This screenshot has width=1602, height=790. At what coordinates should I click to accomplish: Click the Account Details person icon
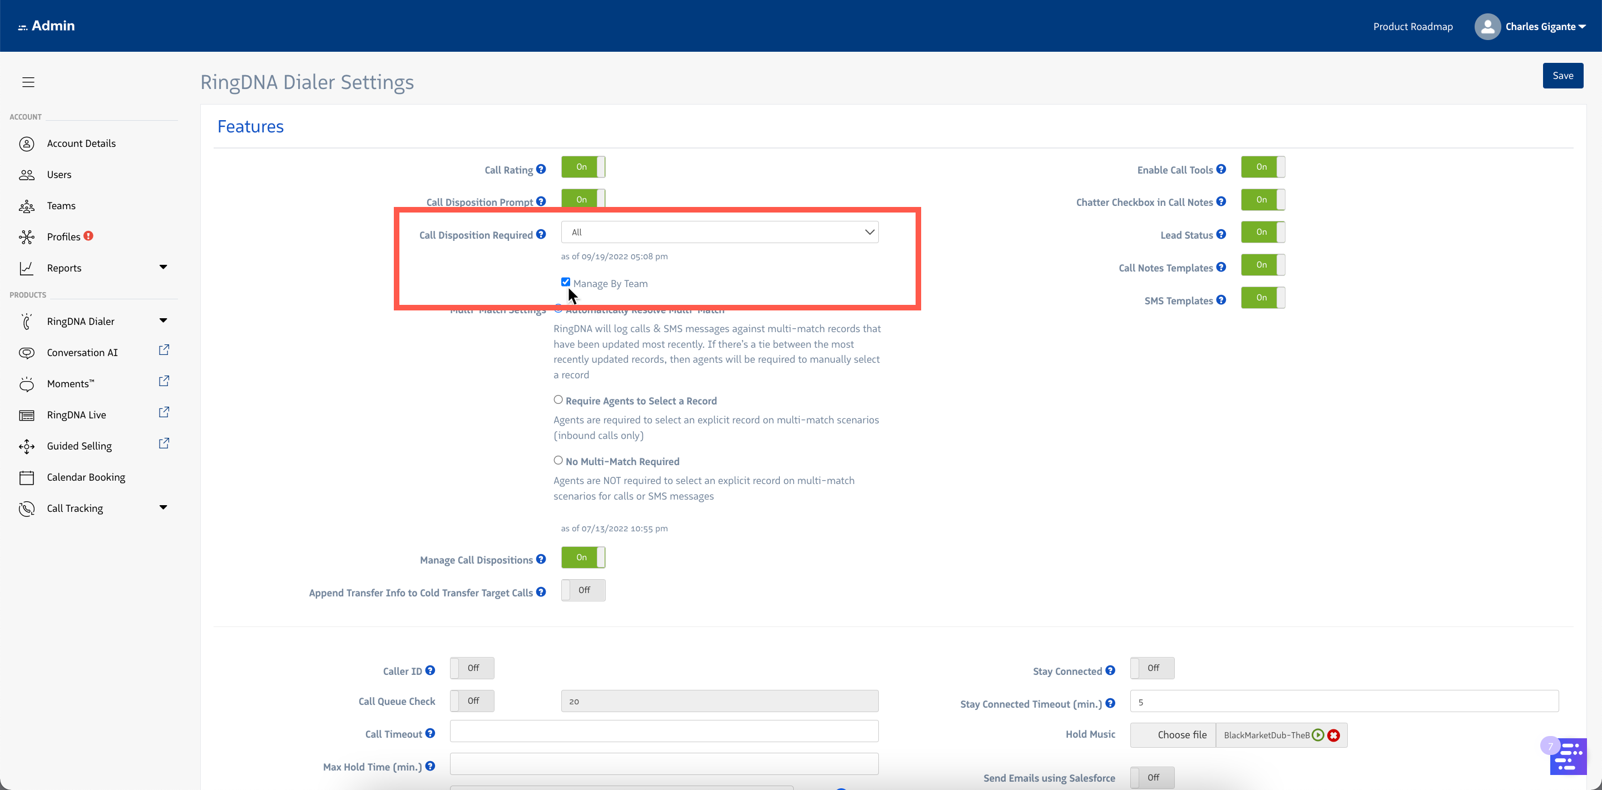point(26,144)
